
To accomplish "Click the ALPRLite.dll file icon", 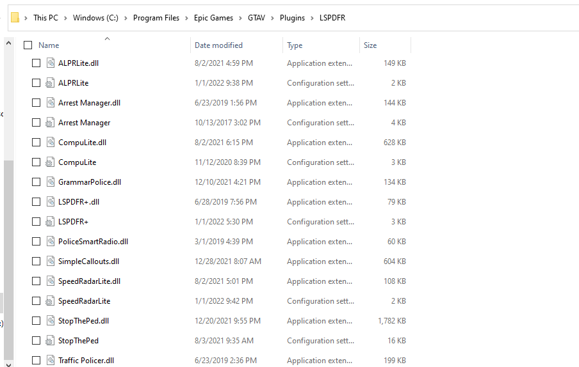I will point(51,63).
